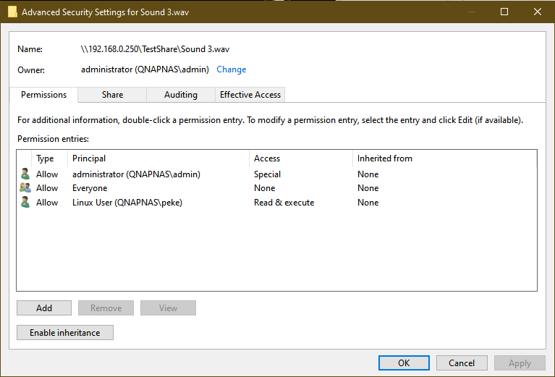Select the administrator (QNAPNAS\admin) permission entry

click(x=136, y=174)
